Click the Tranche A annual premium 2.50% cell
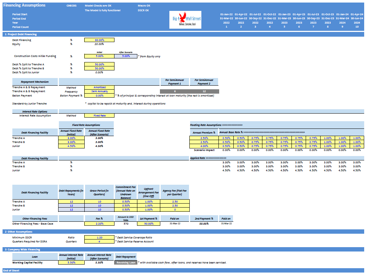The height and width of the screenshot is (274, 366). pyautogui.click(x=204, y=138)
